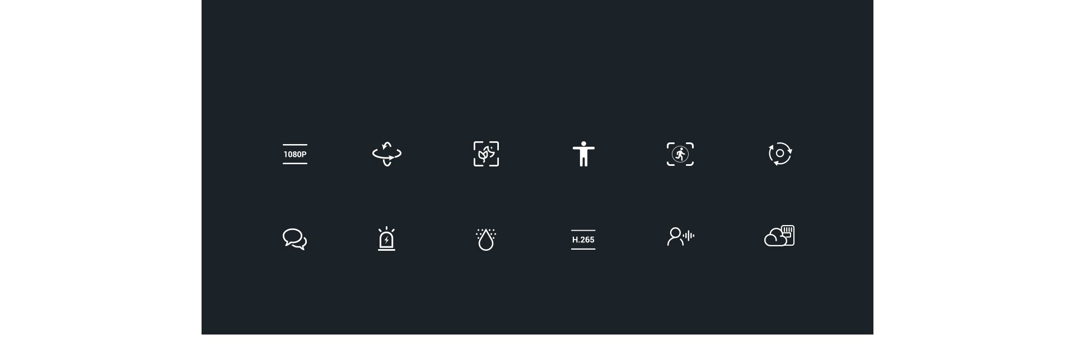Select the water droplet icon

[x=486, y=239]
